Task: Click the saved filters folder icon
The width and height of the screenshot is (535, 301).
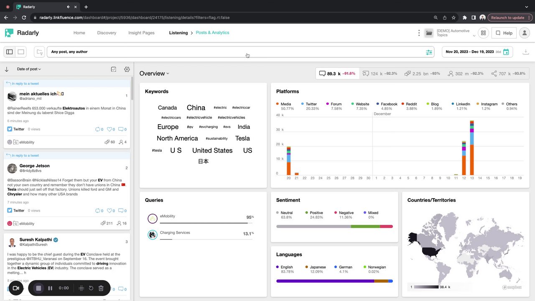Action: click(39, 52)
